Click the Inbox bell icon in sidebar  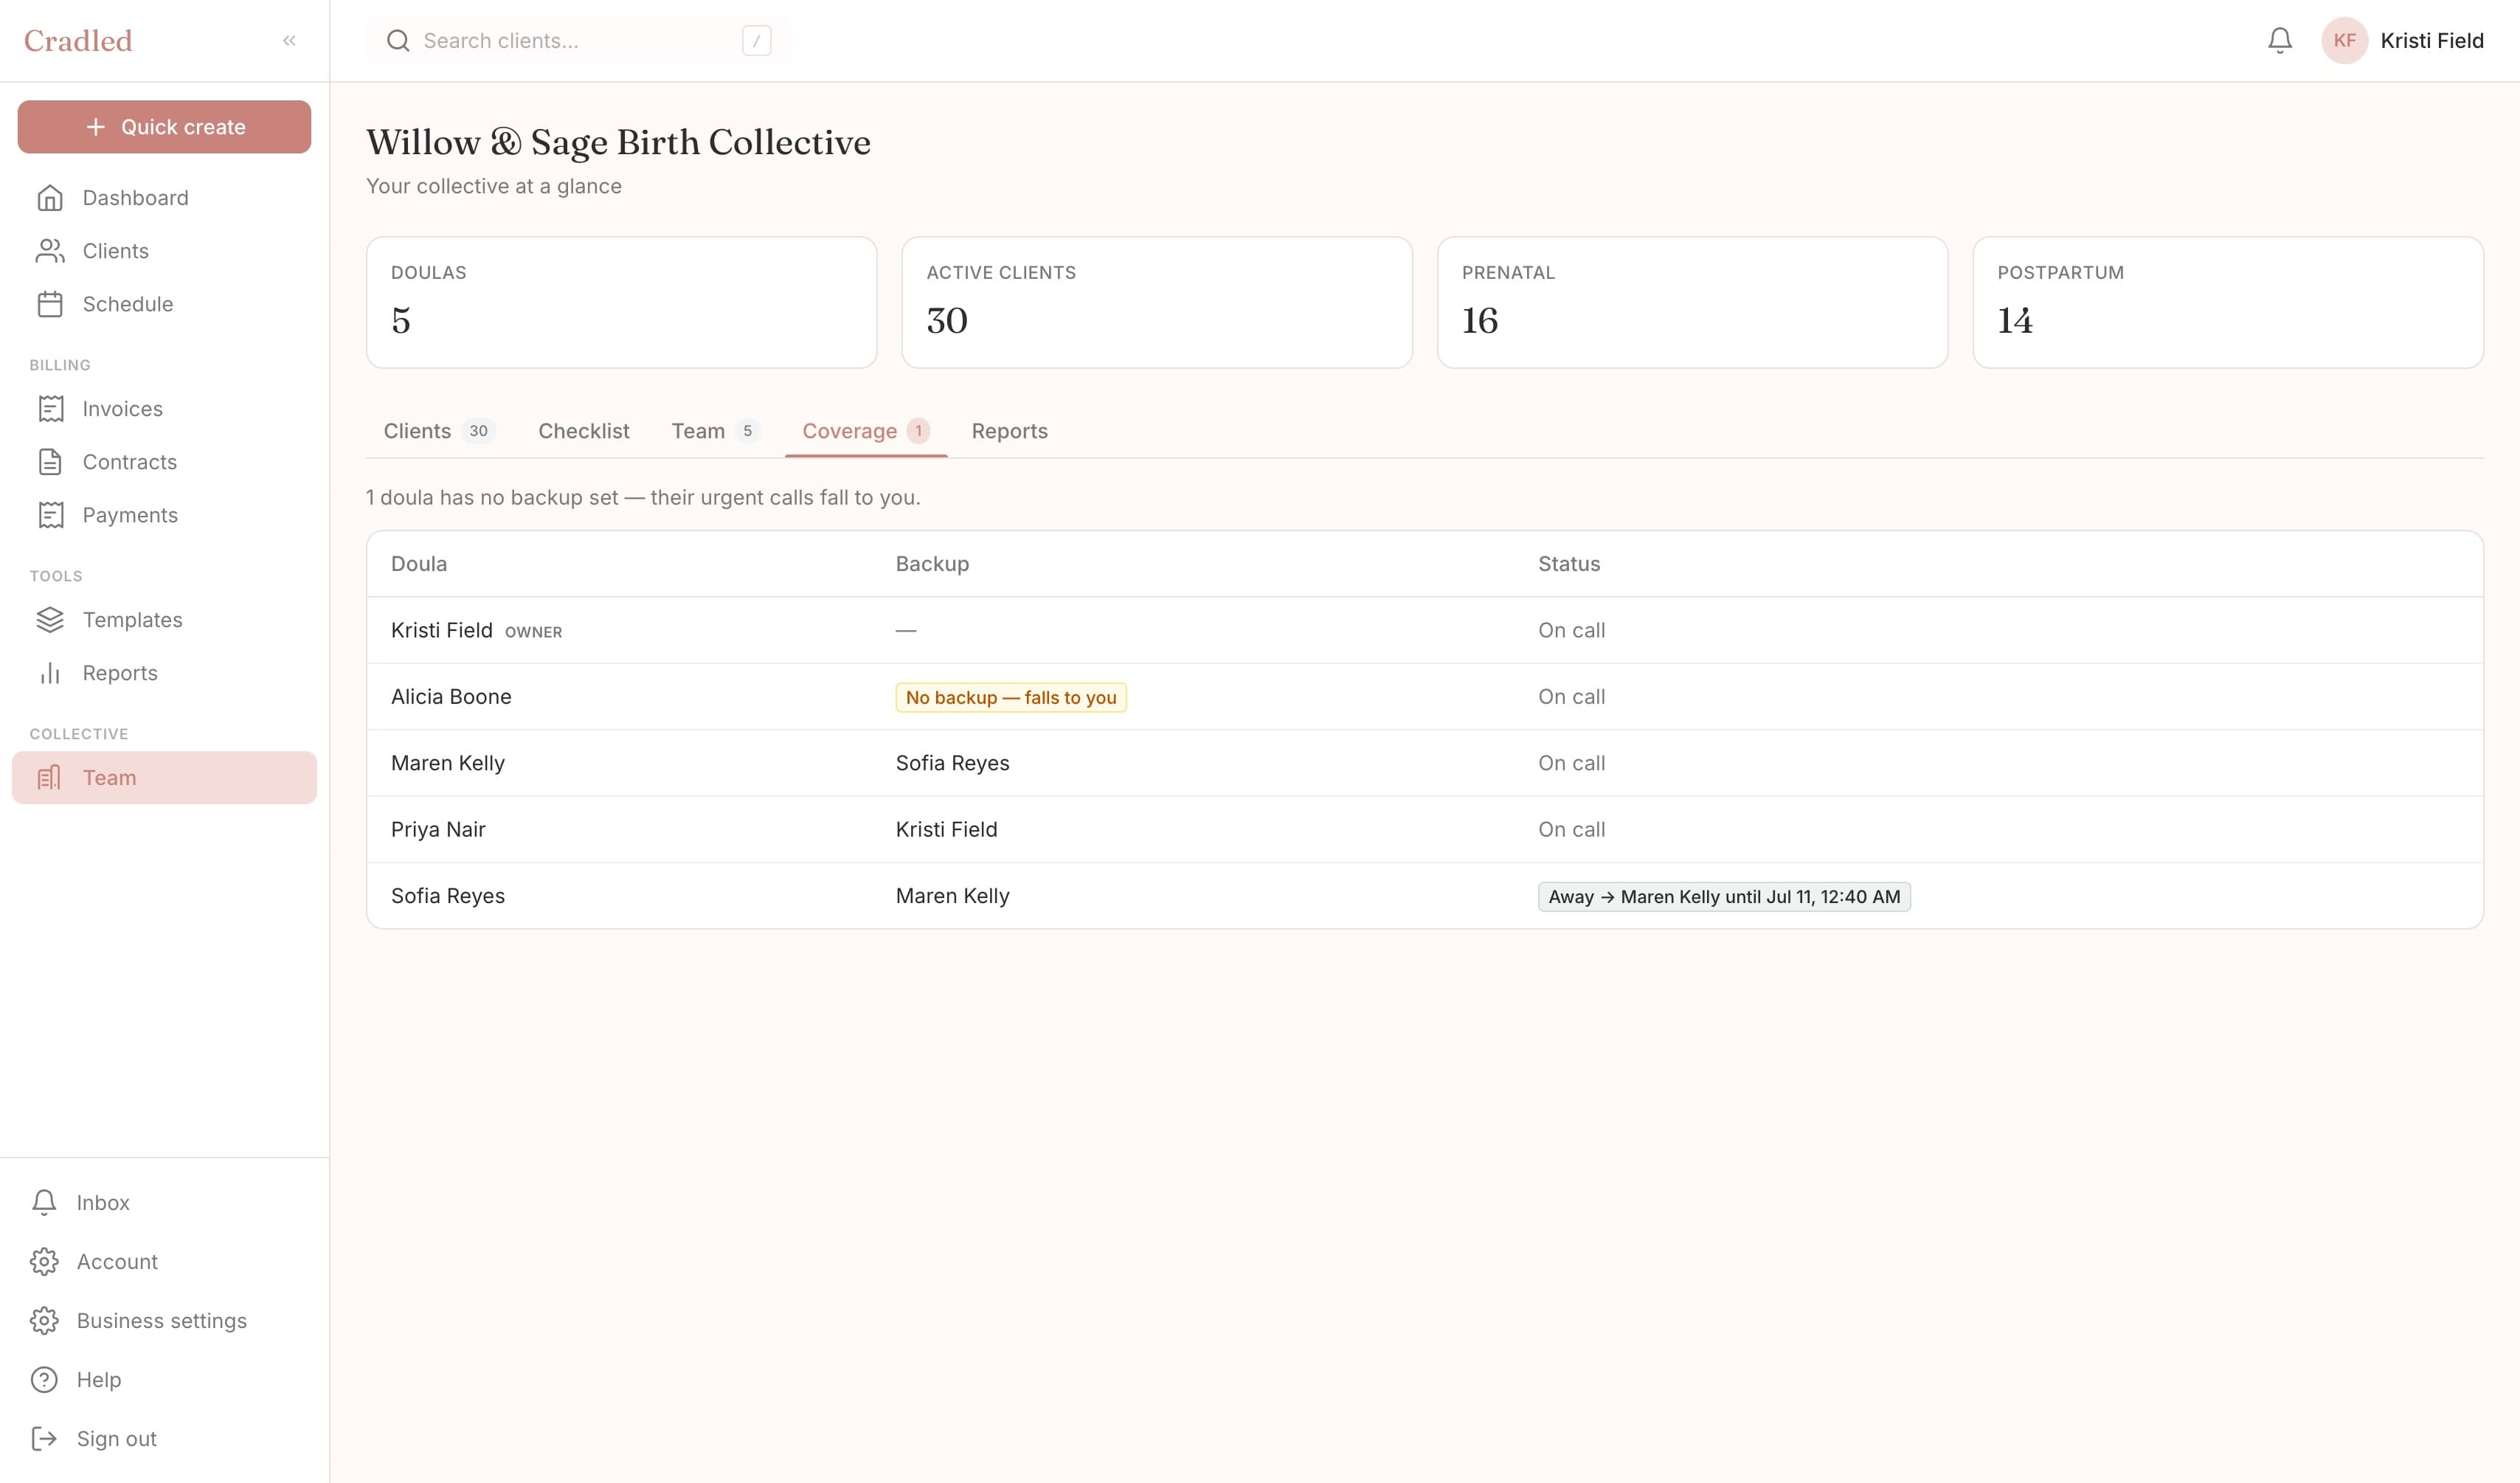click(44, 1203)
